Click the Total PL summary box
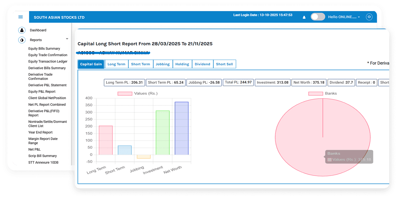 [x=238, y=82]
